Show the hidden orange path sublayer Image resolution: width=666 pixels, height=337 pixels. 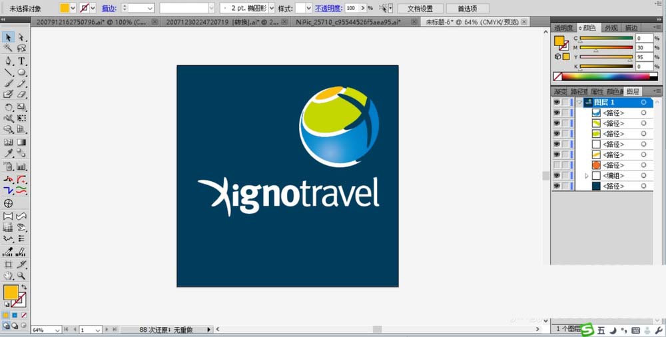click(556, 165)
